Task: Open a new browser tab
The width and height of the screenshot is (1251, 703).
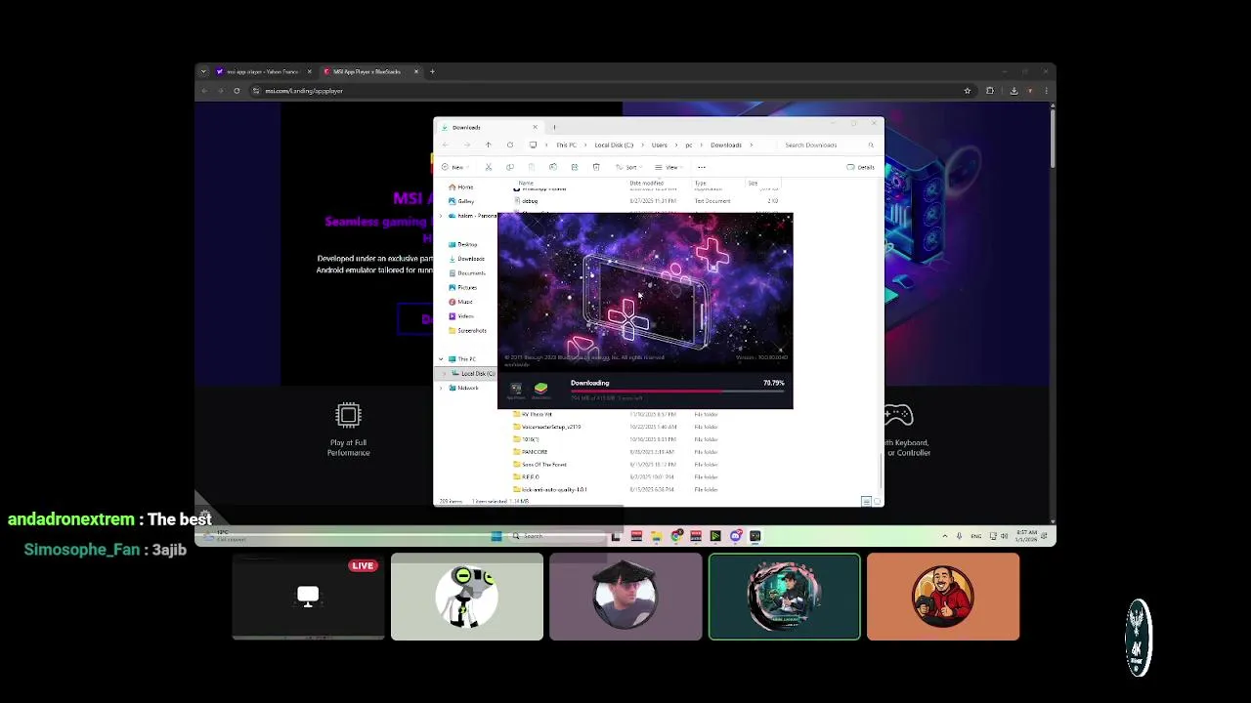Action: click(x=432, y=71)
